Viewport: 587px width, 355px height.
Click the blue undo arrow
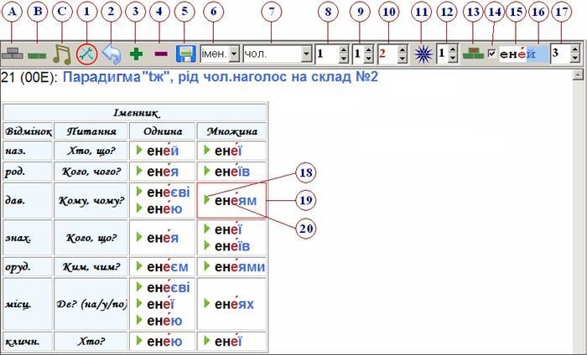click(112, 54)
